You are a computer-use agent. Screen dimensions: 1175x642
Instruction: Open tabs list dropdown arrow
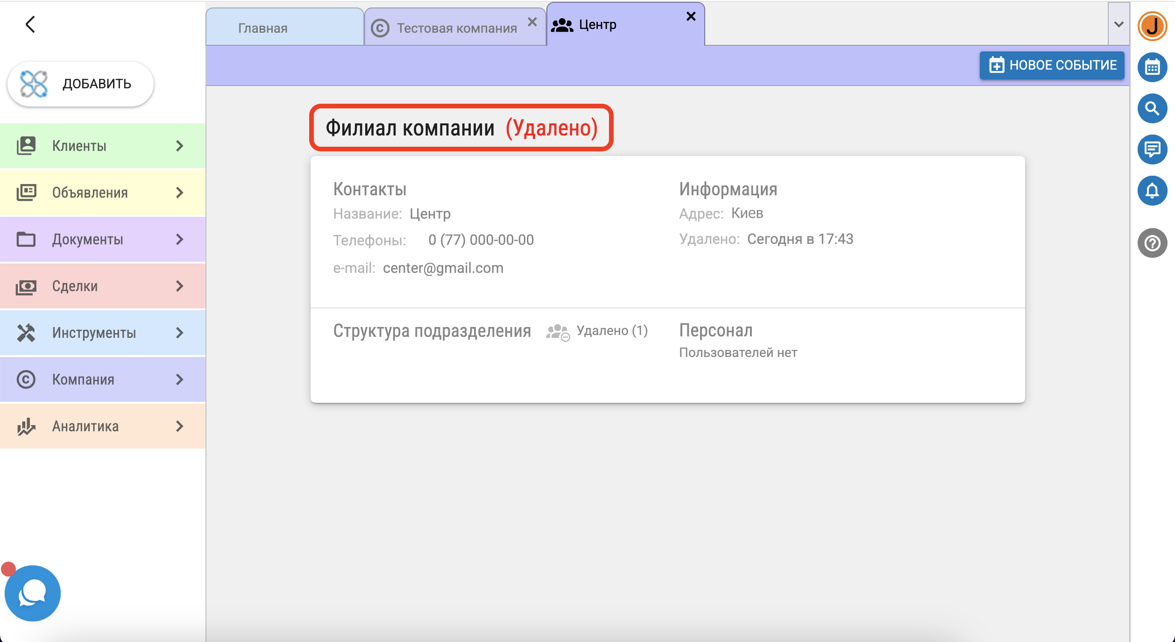[x=1118, y=24]
